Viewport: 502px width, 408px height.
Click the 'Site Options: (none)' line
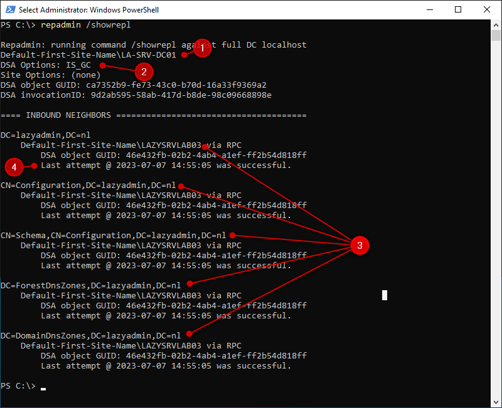pos(51,75)
